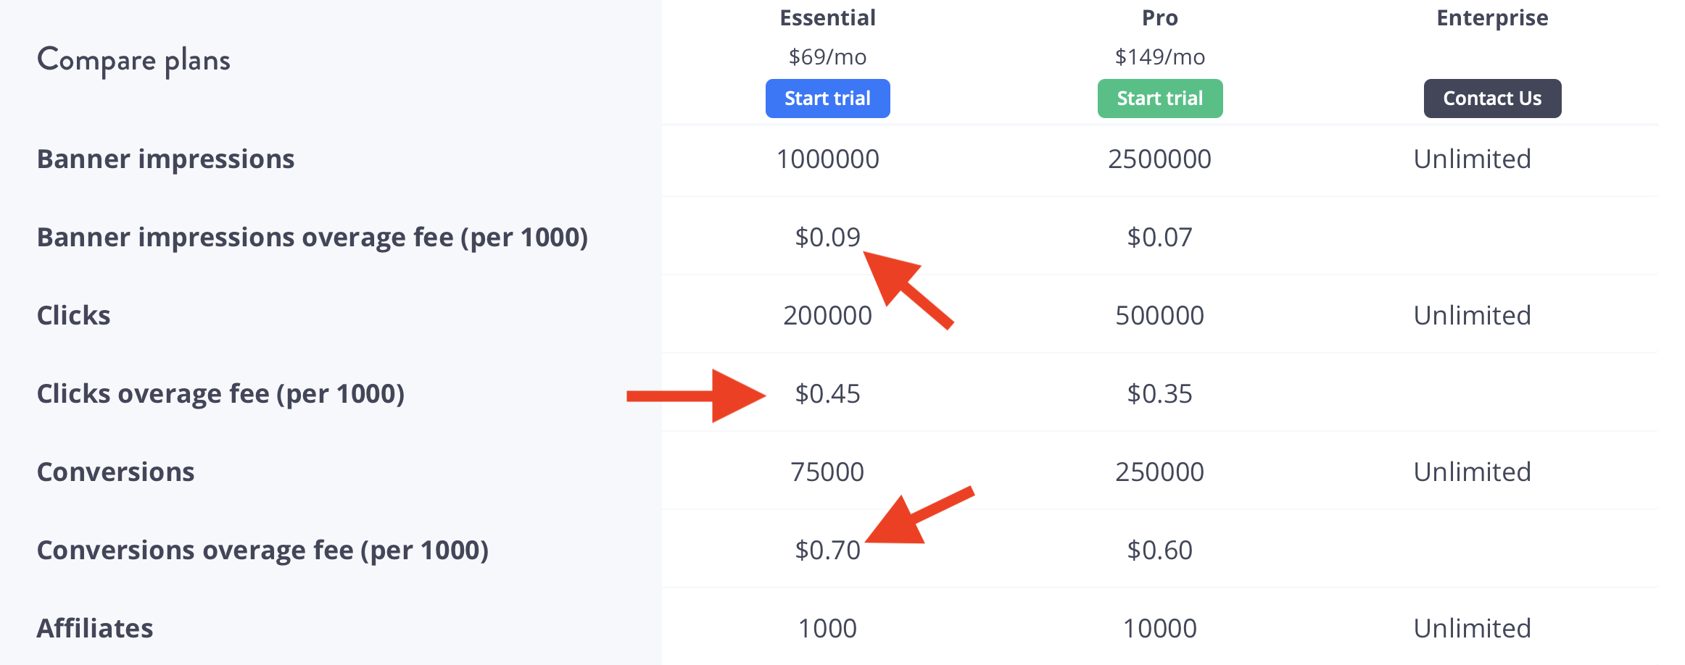The image size is (1685, 665).
Task: Click the Clicks overage fee row label
Action: pos(220,393)
